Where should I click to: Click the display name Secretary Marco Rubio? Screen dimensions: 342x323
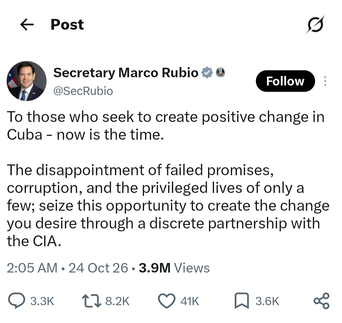point(126,73)
